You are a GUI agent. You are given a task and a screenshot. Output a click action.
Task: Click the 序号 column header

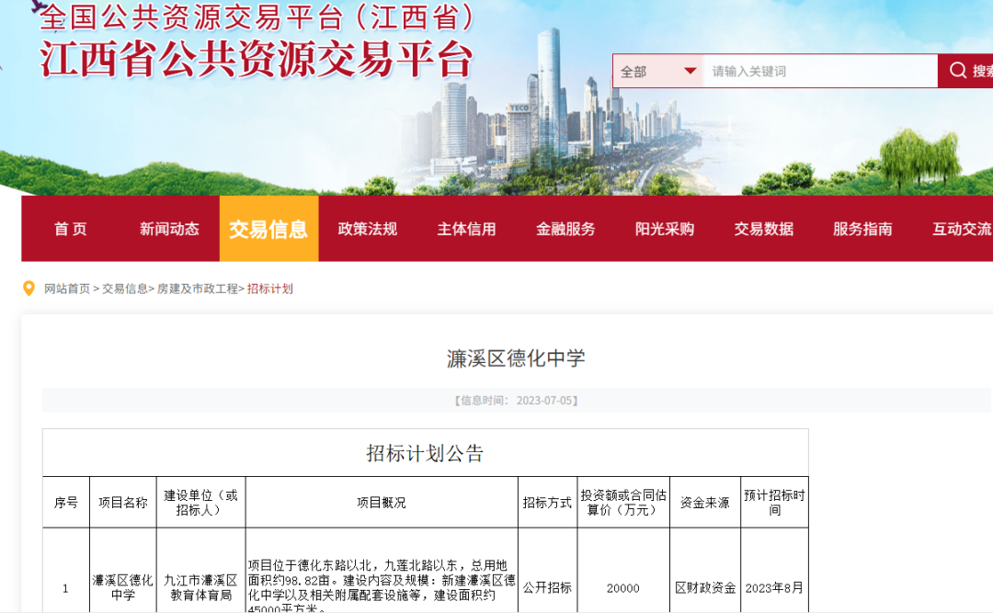point(66,503)
